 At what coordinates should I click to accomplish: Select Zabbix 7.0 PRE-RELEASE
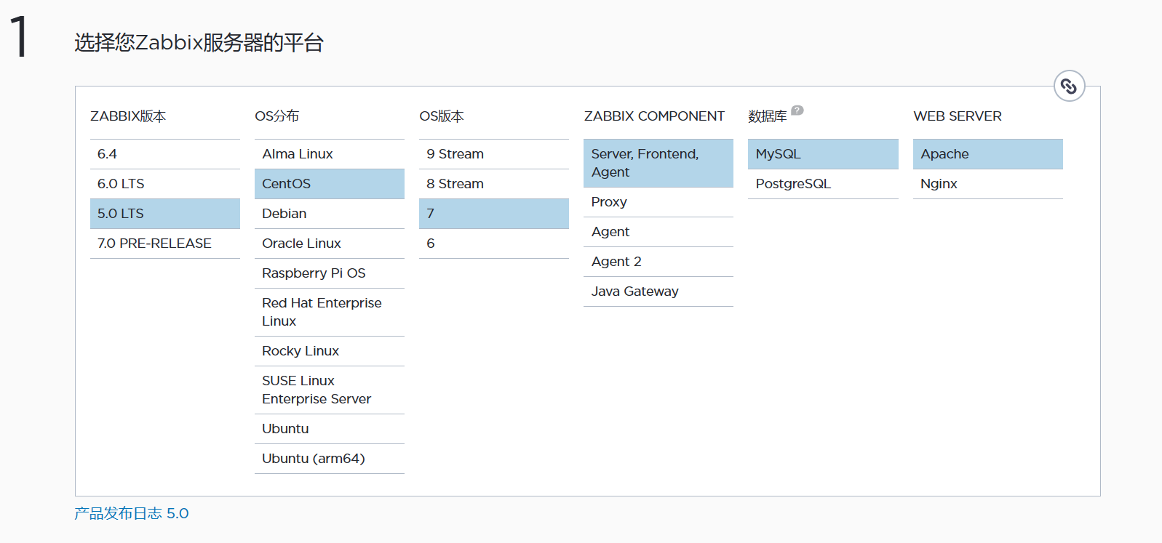pyautogui.click(x=165, y=244)
